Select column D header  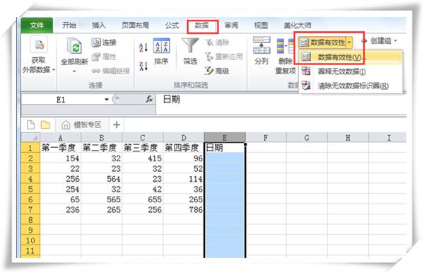tap(184, 138)
